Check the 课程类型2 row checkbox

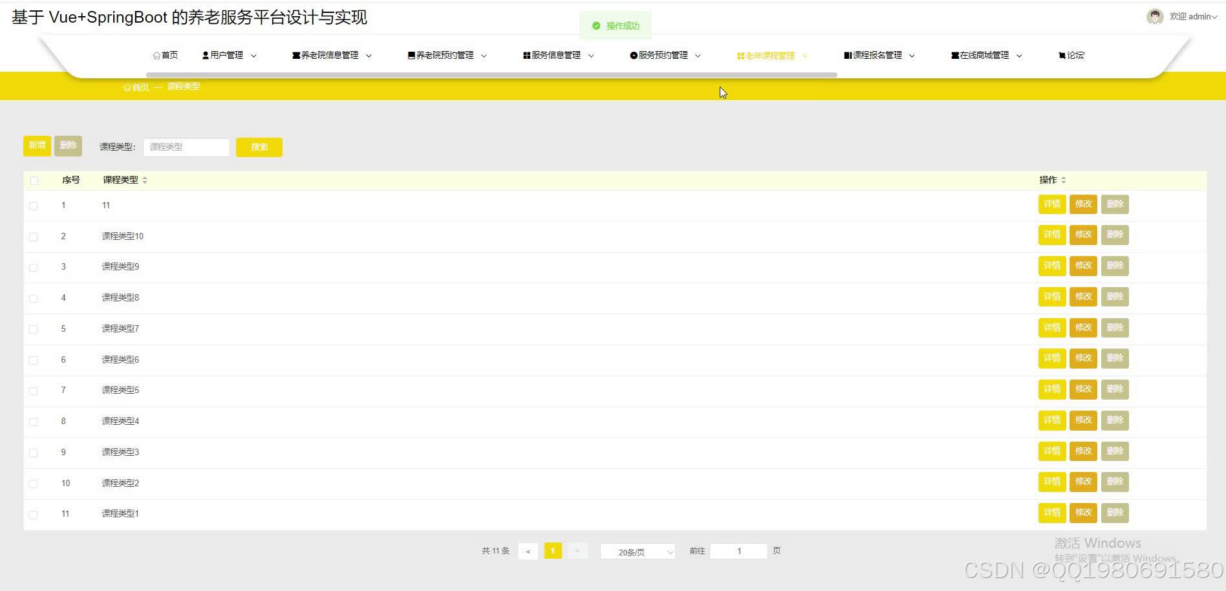pos(34,484)
